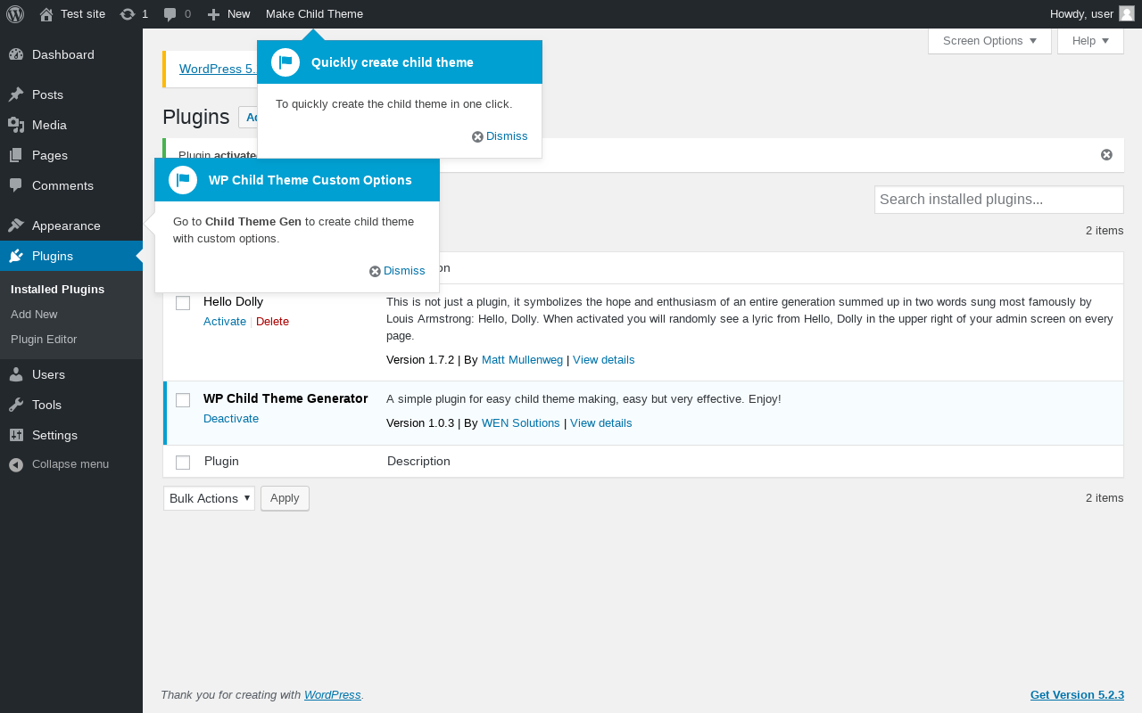Click the Plugin column footer label
Viewport: 1142px width, 713px height.
coord(221,461)
